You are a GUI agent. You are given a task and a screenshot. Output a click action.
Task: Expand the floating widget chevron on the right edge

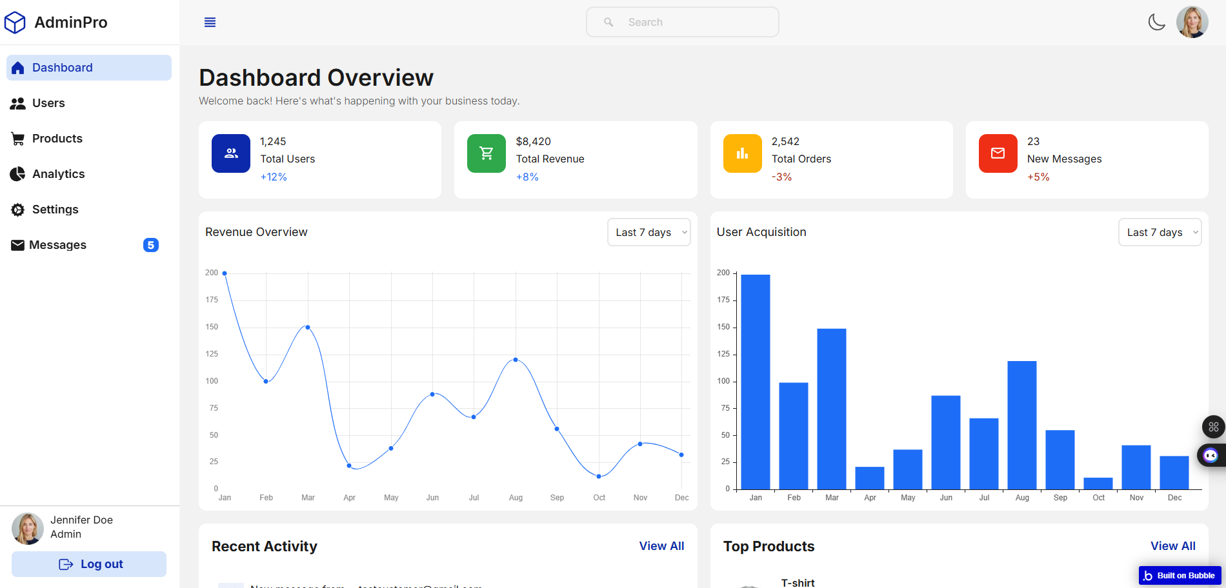1210,455
